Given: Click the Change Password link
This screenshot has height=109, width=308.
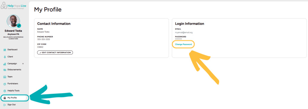Looking at the screenshot, I should 183,45.
